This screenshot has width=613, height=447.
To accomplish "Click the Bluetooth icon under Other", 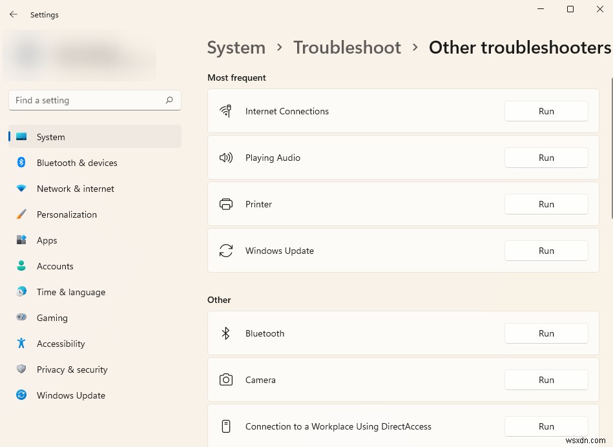I will coord(226,333).
